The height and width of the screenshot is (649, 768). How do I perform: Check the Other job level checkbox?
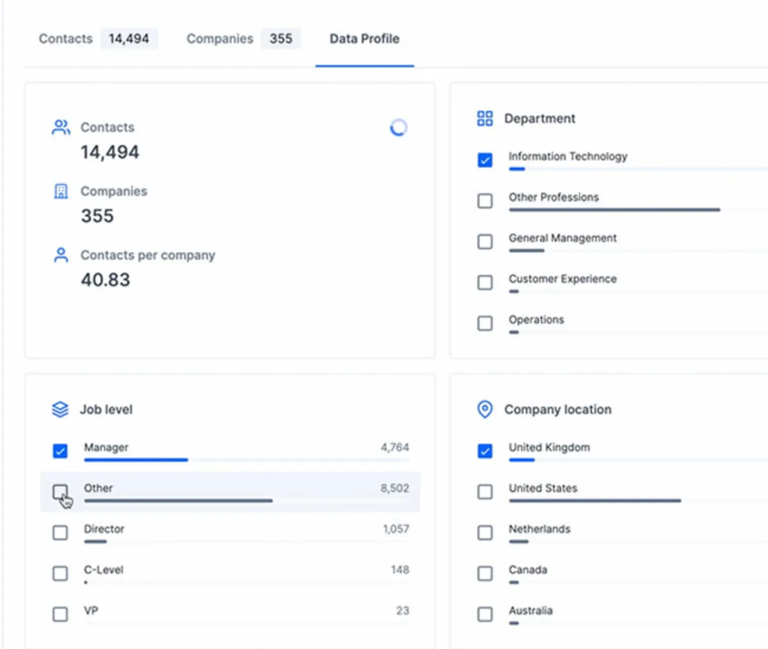(x=60, y=492)
